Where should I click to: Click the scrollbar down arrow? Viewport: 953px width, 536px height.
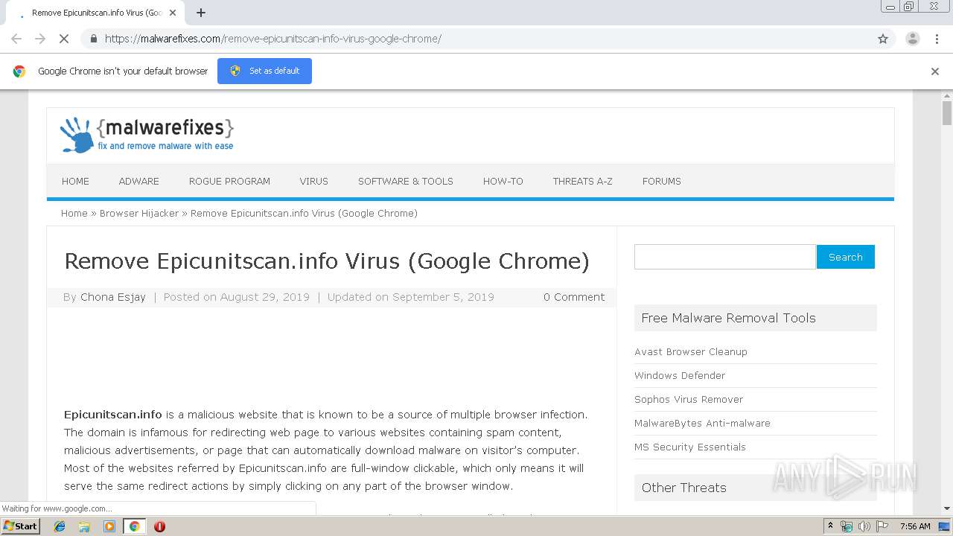point(947,508)
